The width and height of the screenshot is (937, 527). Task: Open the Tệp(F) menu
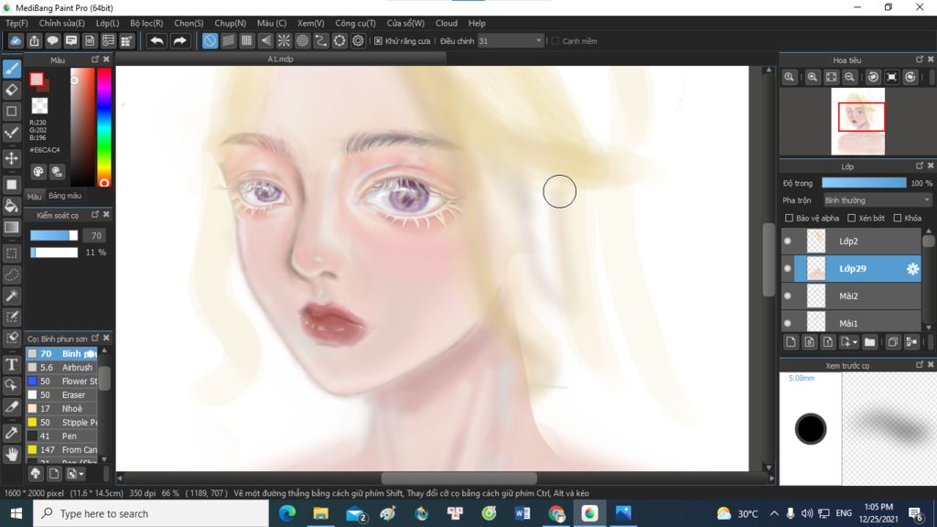coord(16,23)
